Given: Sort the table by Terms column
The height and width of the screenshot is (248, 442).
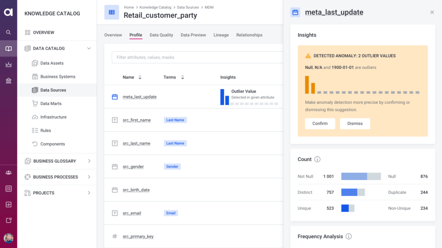Looking at the screenshot, I should (182, 77).
